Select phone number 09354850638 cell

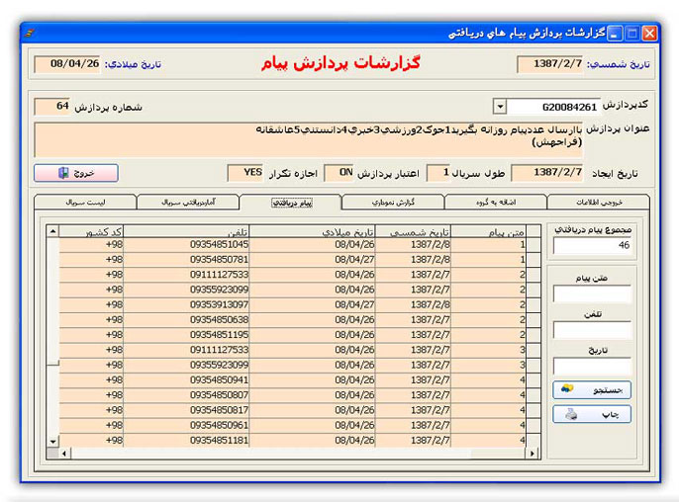click(187, 320)
